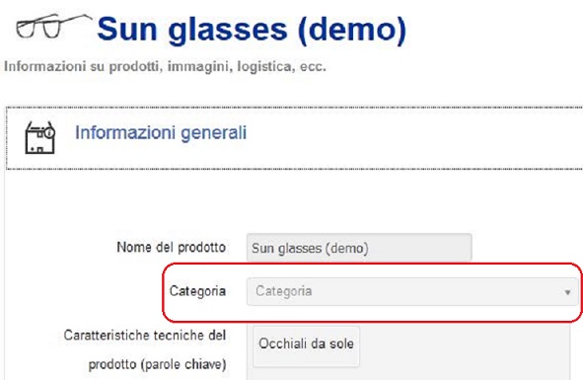This screenshot has width=583, height=380.
Task: Click the 'Sun glasses (demo)' text in name field
Action: pyautogui.click(x=310, y=249)
